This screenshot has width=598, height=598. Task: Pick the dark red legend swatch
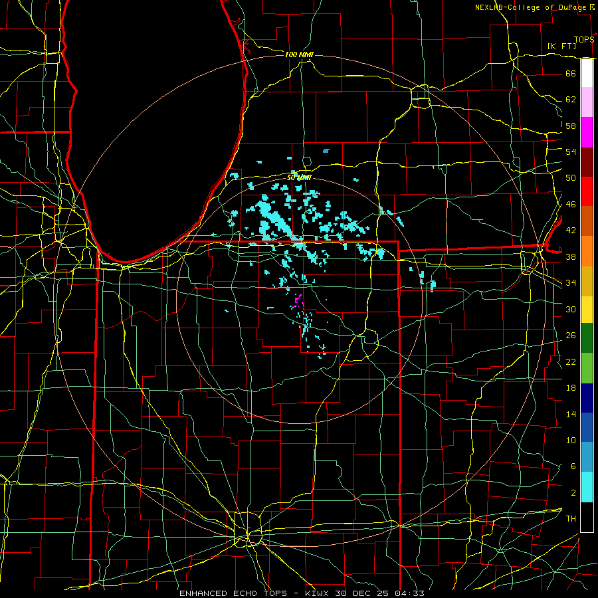tap(587, 162)
